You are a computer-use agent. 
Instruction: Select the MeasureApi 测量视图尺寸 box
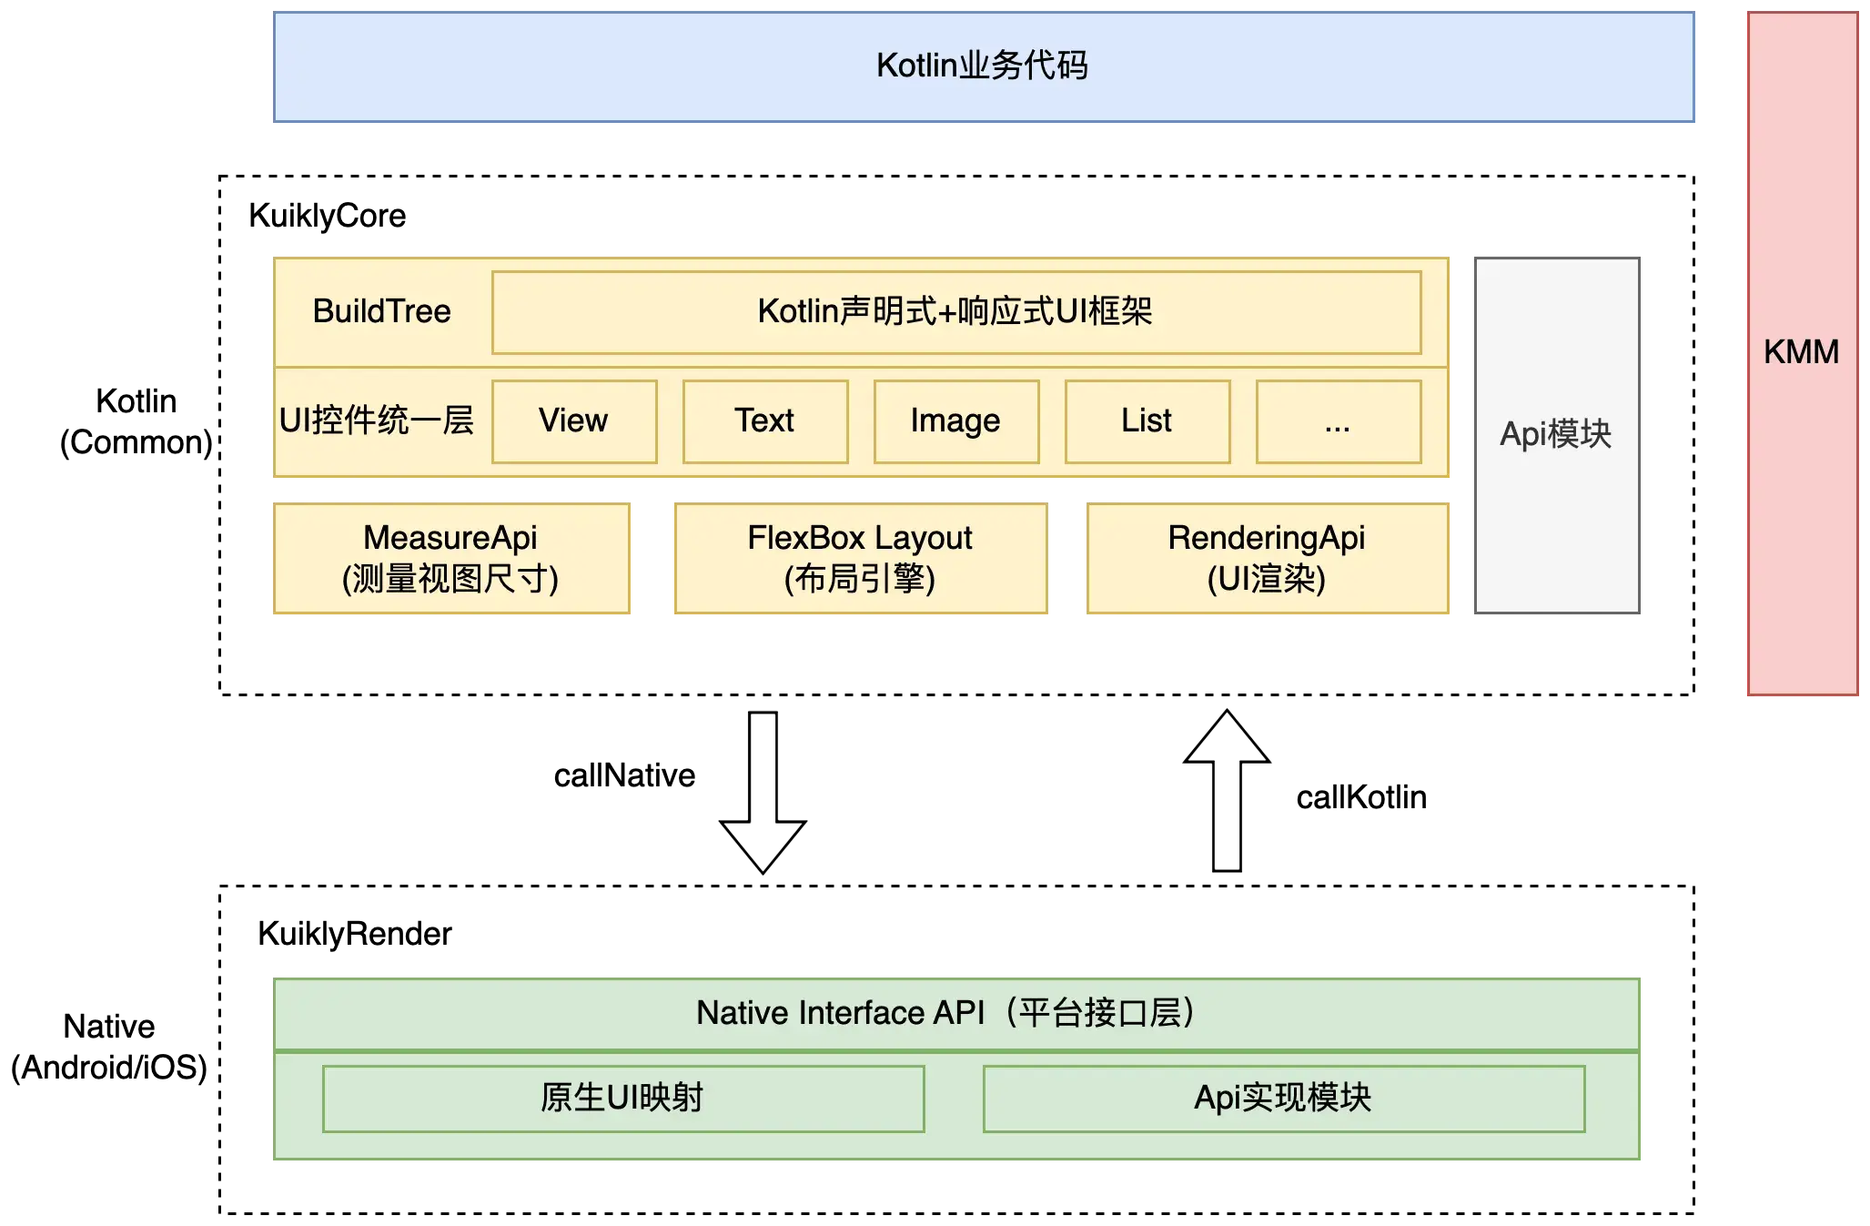click(450, 558)
